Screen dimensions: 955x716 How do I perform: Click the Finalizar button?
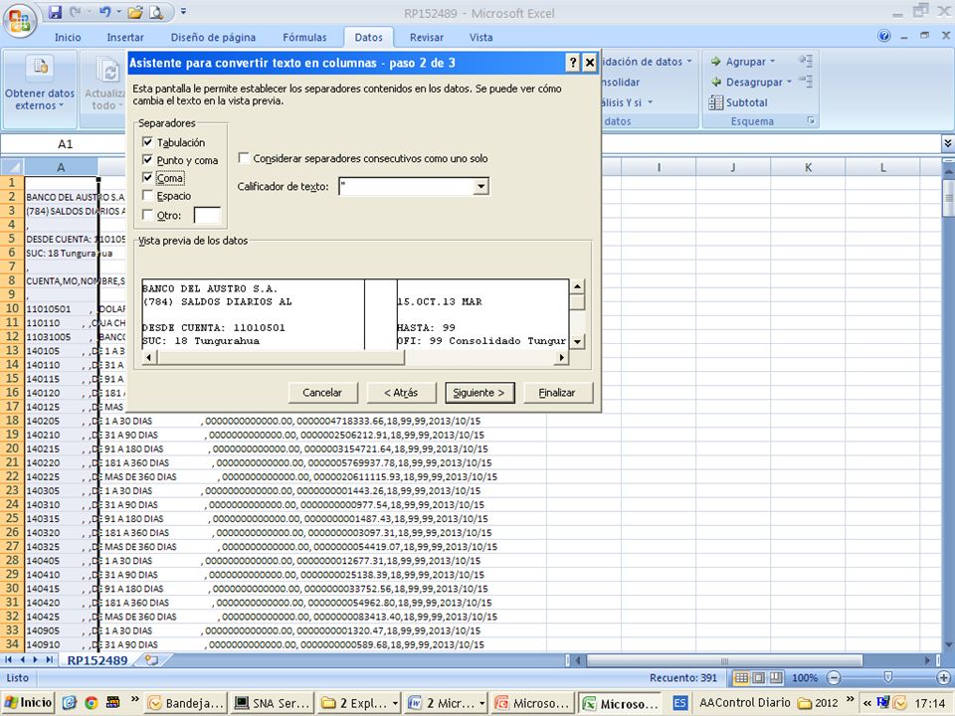point(557,393)
